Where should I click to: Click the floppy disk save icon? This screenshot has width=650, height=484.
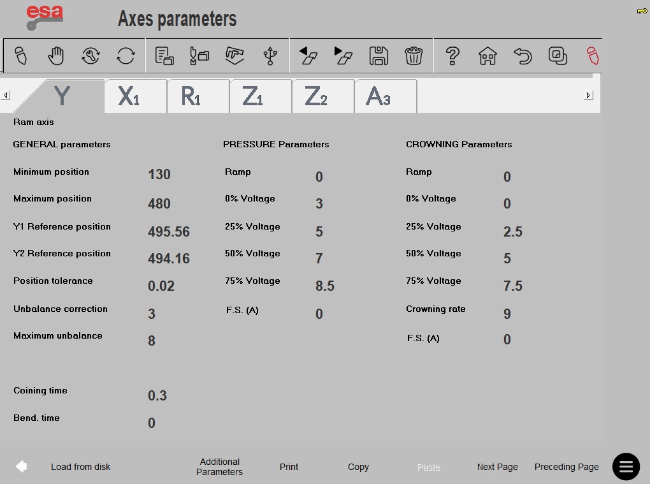379,55
